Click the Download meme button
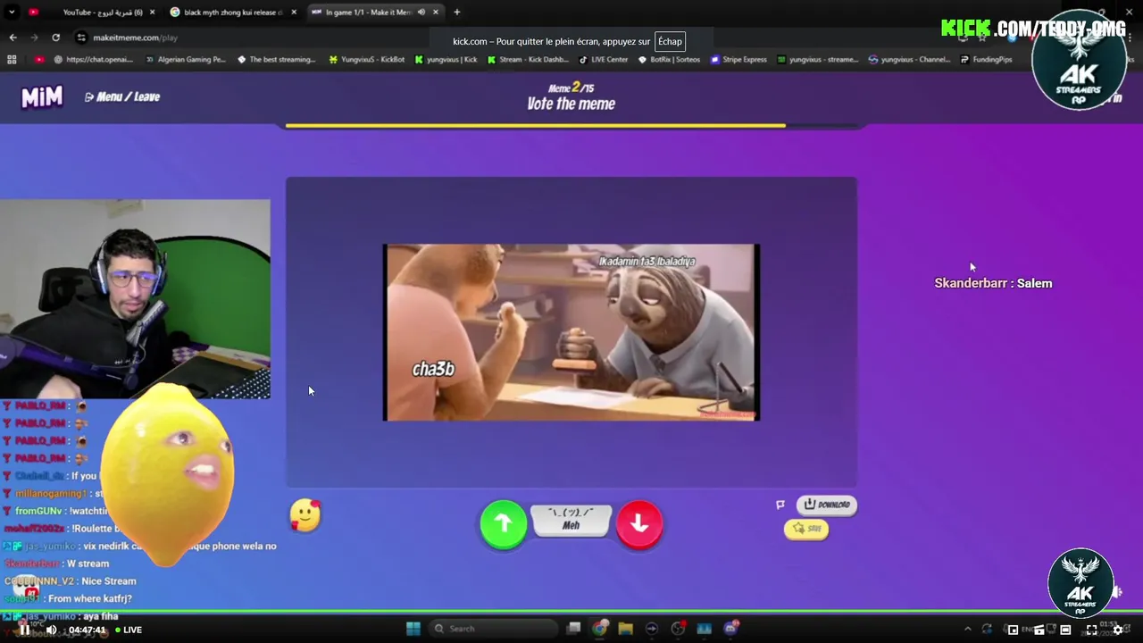Screen dimensions: 1143x643 [827, 505]
